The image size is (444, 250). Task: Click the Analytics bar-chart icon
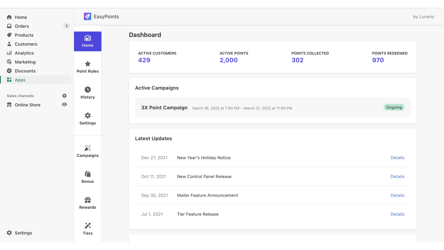[x=9, y=53]
